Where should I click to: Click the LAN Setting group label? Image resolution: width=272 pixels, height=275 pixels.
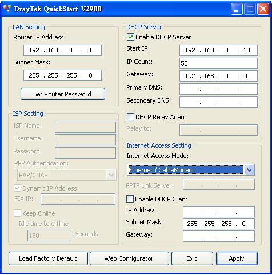click(29, 27)
